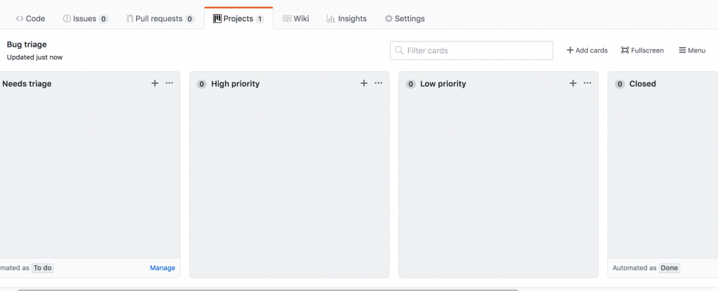The width and height of the screenshot is (718, 291).
Task: Select the Projects tab
Action: click(238, 19)
